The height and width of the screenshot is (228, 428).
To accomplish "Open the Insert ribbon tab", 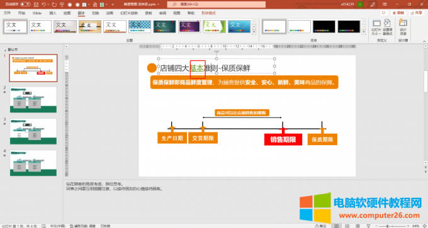I will [53, 13].
